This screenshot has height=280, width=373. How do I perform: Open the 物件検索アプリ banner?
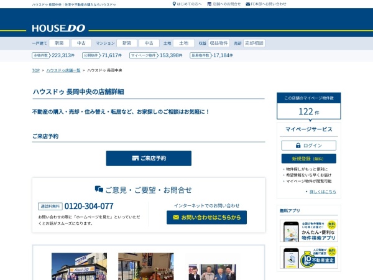tap(309, 231)
